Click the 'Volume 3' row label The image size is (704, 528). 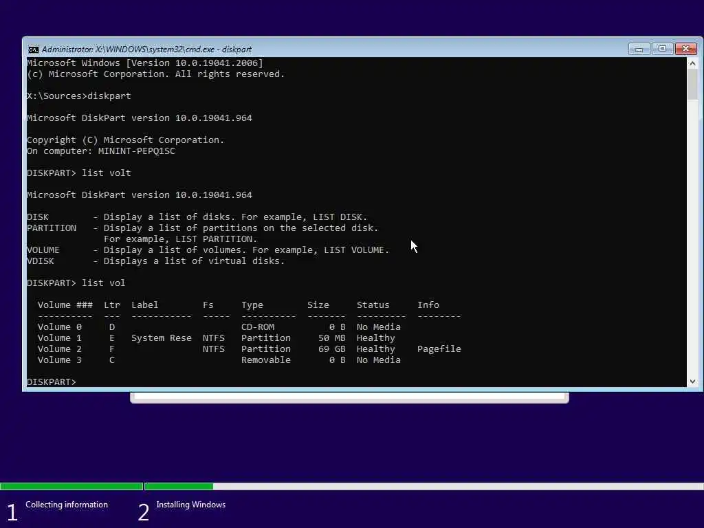pyautogui.click(x=60, y=360)
